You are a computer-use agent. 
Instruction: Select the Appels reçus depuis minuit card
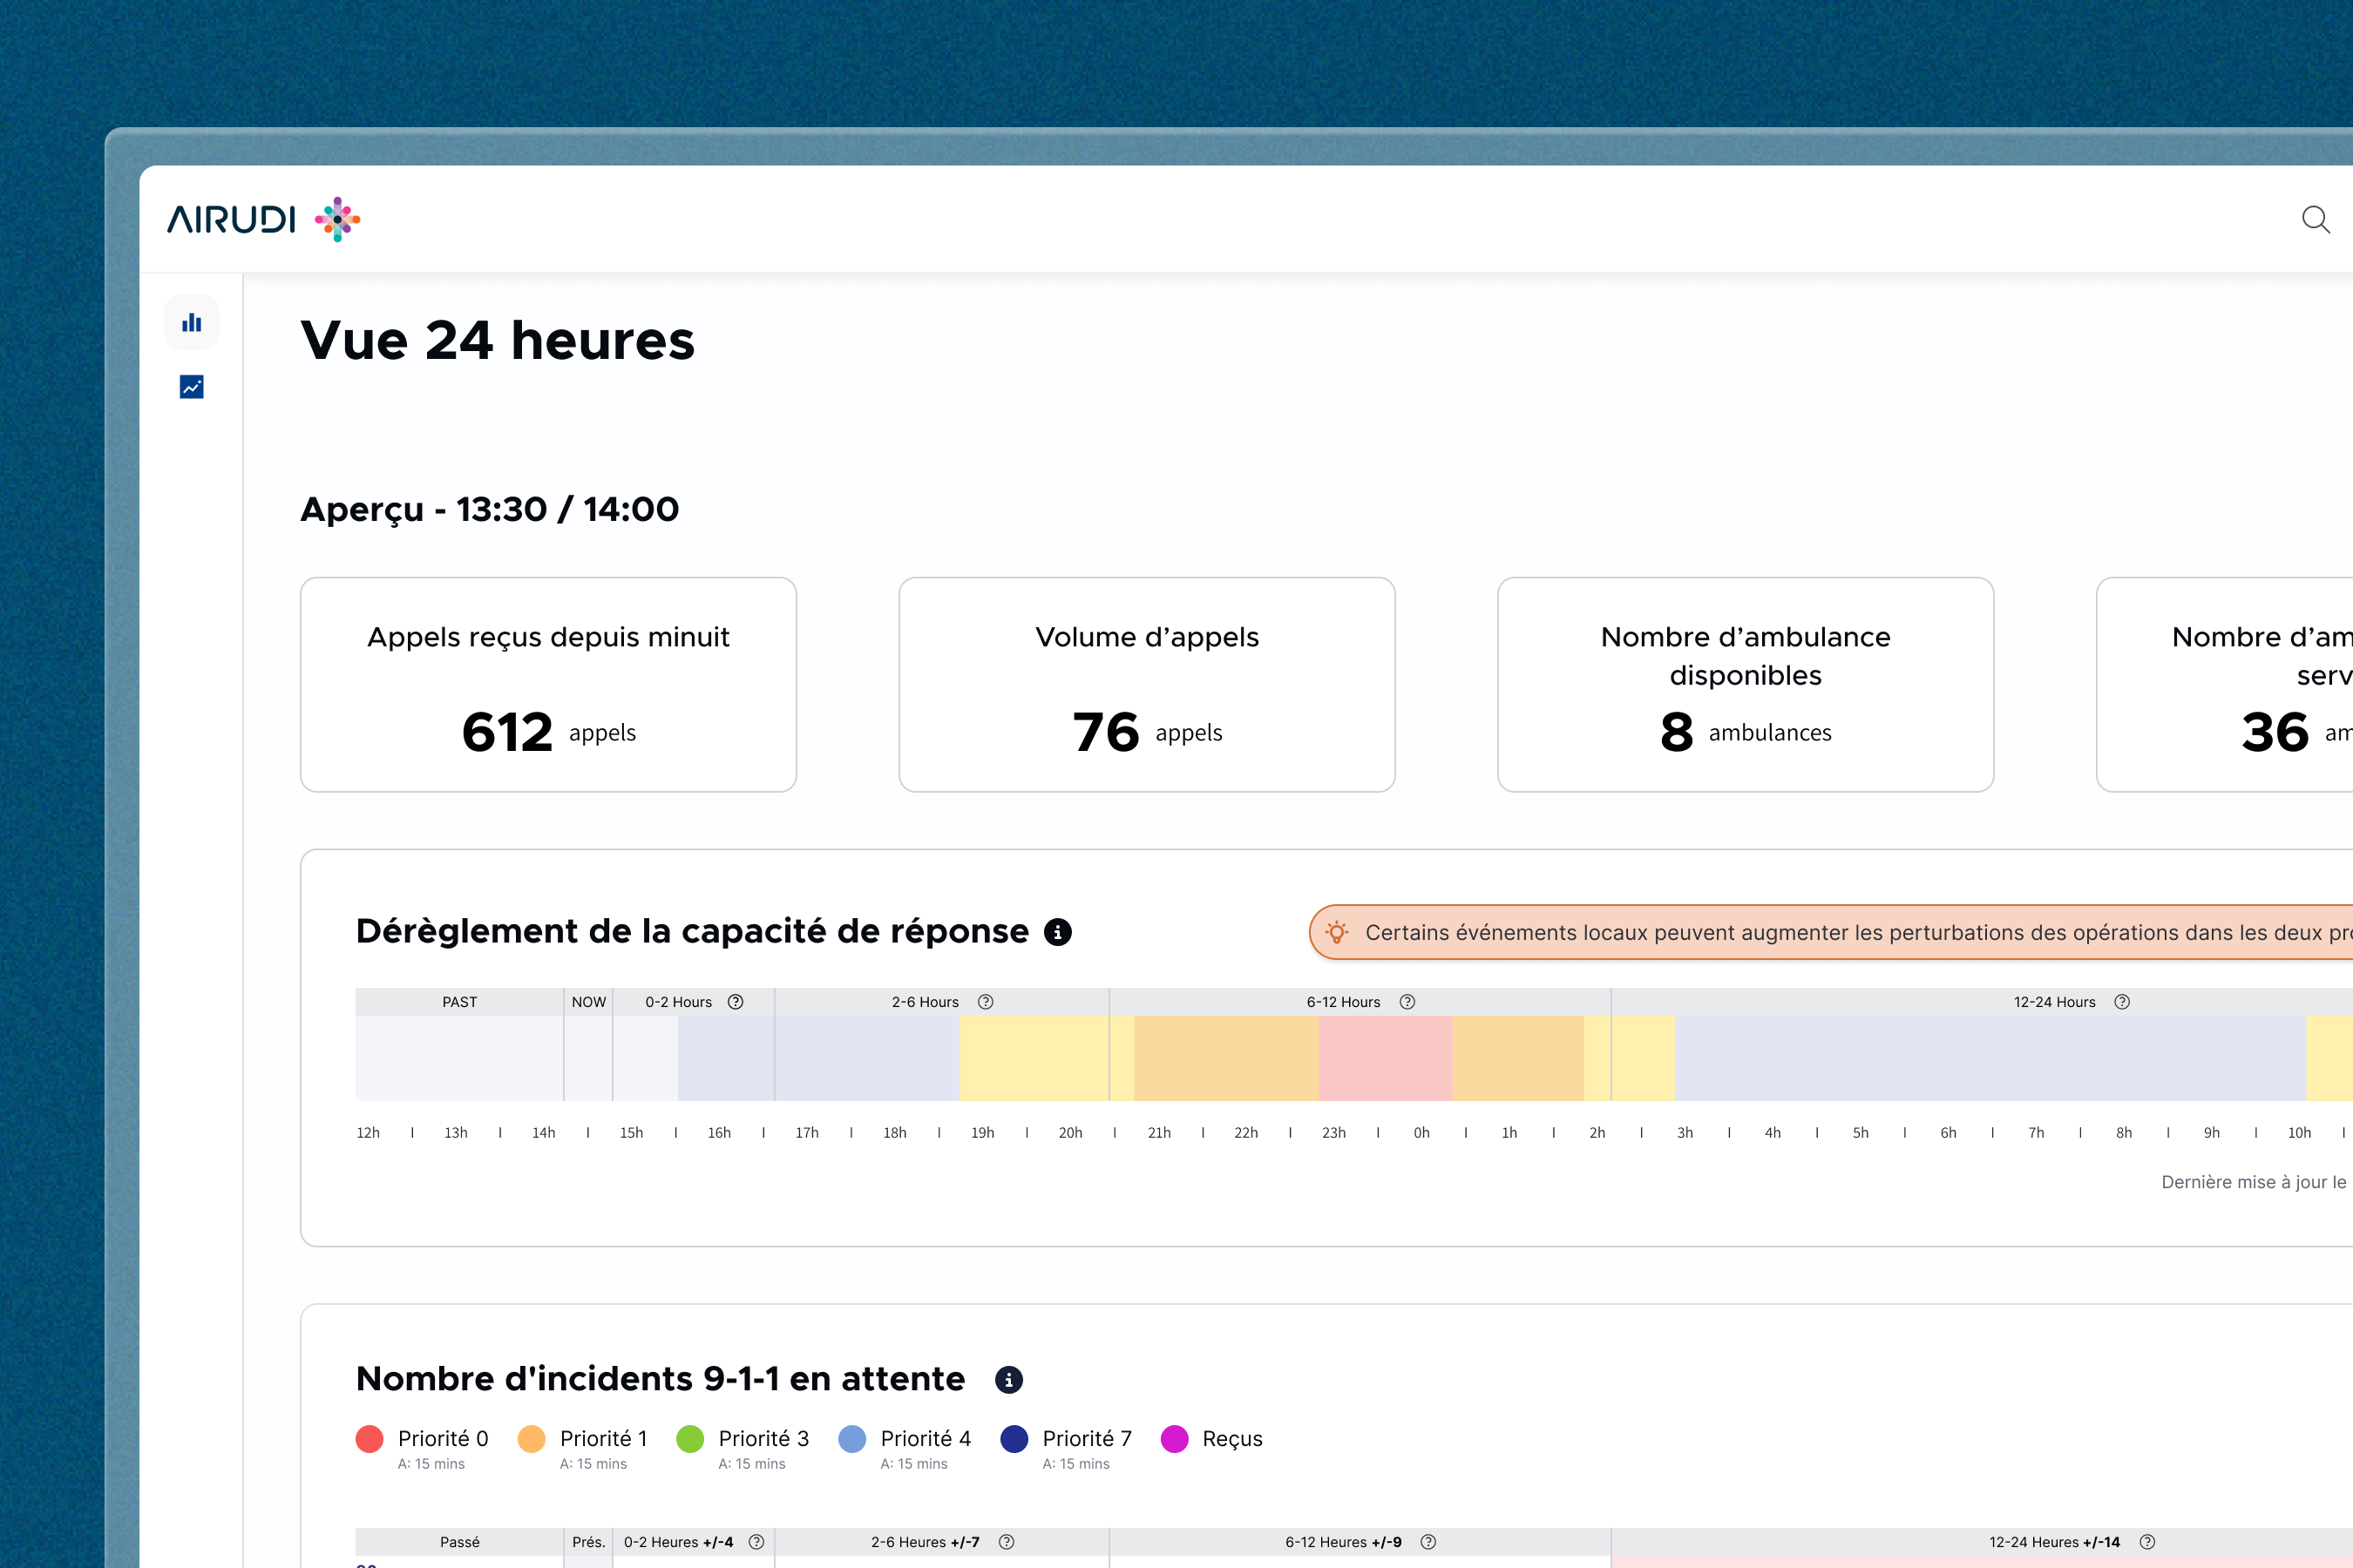pos(548,685)
